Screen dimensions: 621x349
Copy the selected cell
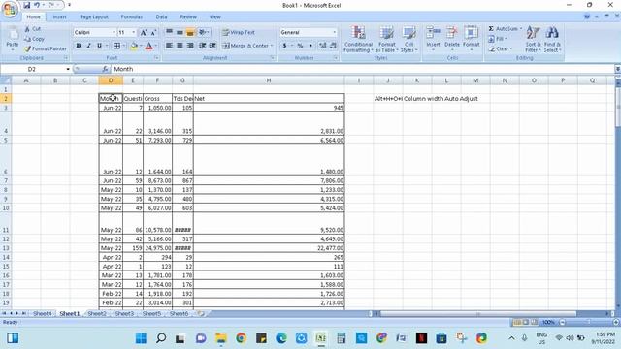click(x=35, y=39)
